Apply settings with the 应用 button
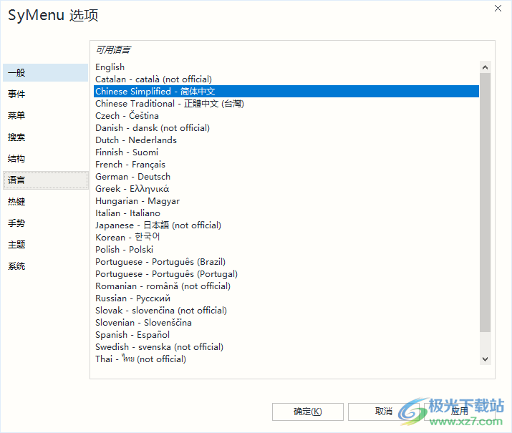The image size is (512, 433). [459, 412]
